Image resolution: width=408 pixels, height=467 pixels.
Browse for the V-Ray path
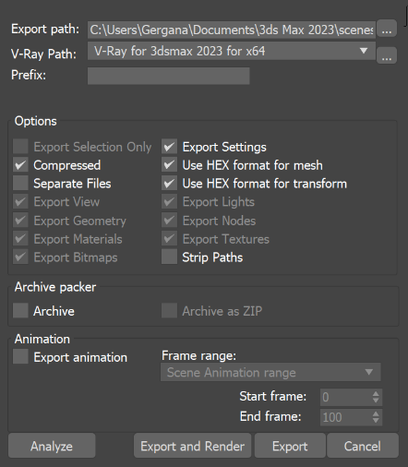coord(387,55)
